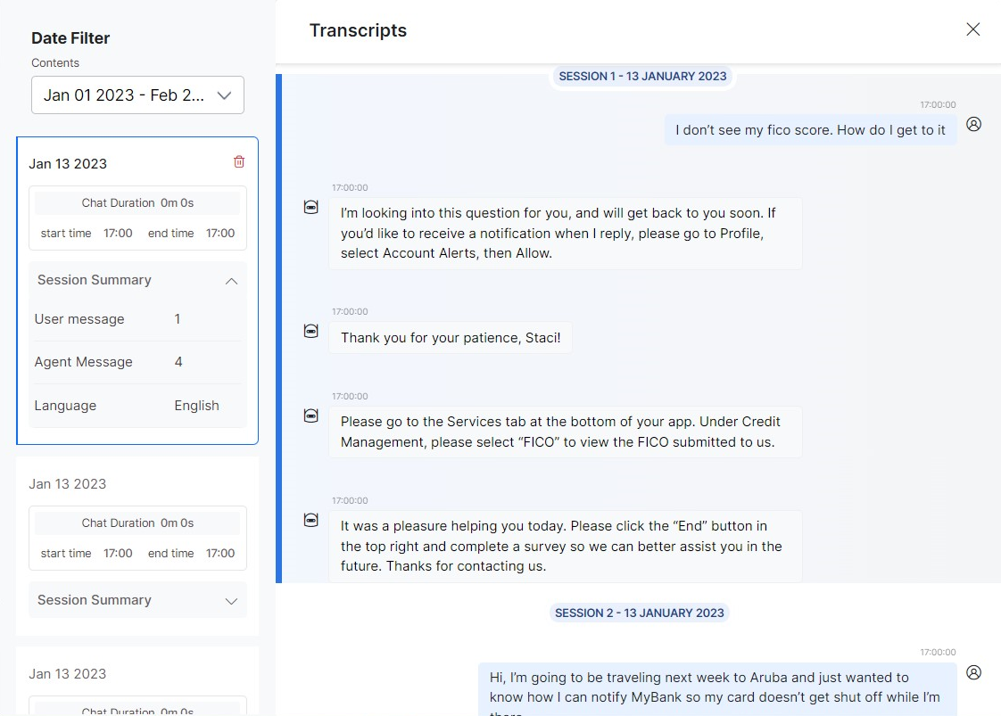Image resolution: width=1001 pixels, height=716 pixels.
Task: Close the Transcripts panel
Action: pos(972,29)
